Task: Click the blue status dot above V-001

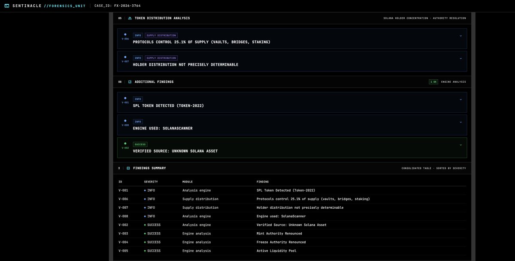Action: [x=125, y=98]
